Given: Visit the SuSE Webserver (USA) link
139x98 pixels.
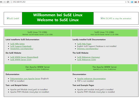Looking at the screenshot, I should click(86, 60).
